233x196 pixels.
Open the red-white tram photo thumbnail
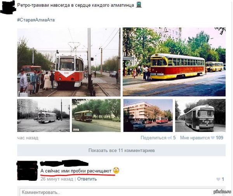pyautogui.click(x=69, y=62)
